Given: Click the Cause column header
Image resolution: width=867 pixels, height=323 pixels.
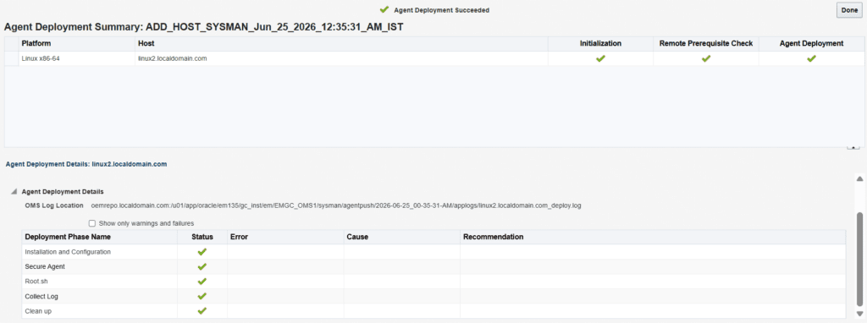Looking at the screenshot, I should click(x=401, y=237).
